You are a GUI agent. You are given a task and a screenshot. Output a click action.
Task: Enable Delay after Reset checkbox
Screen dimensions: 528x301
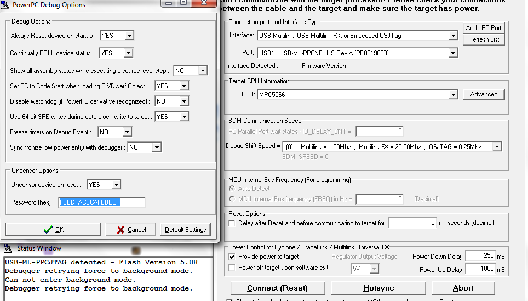pos(232,223)
